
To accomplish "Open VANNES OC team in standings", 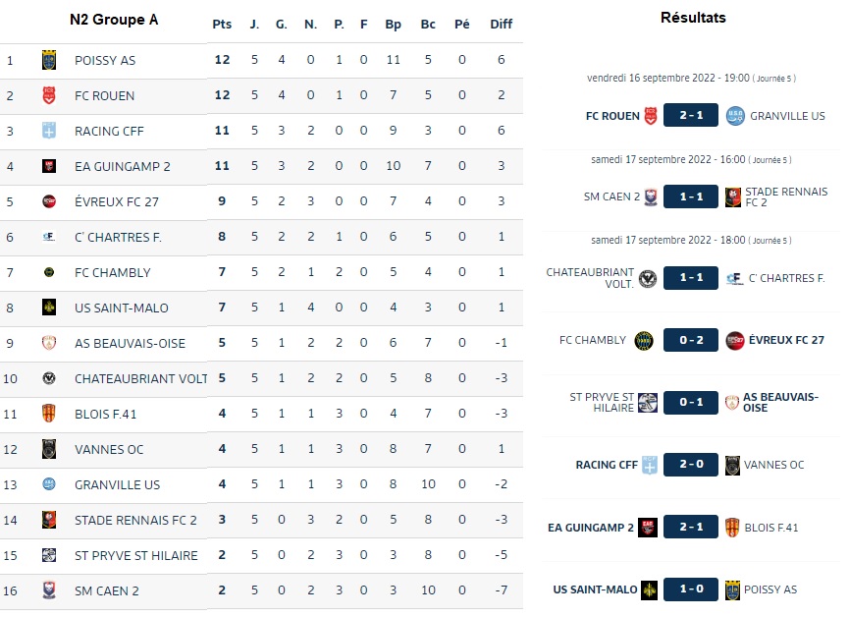I will (109, 449).
